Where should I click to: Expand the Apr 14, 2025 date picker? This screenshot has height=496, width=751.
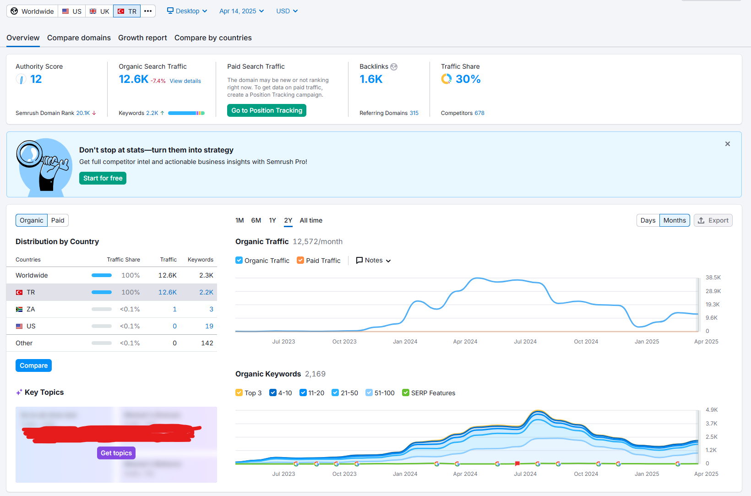241,11
